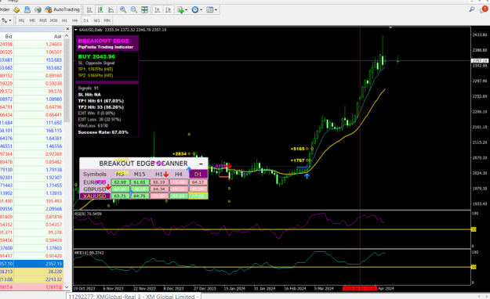Zoom out of the chart
Viewport: 490px width, 299px height.
(133, 10)
